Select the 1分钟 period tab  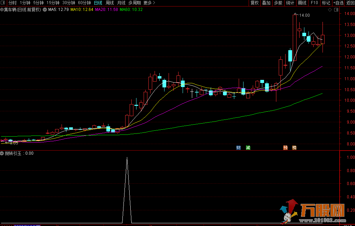[x=25, y=3]
